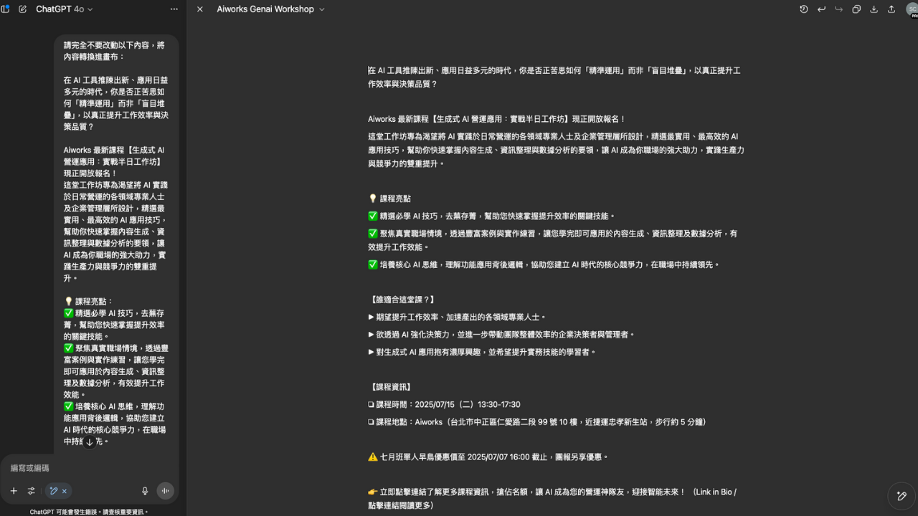Click 'ChatGPT 可能會發生錯誤' disclaimer text
918x516 pixels.
[x=89, y=512]
